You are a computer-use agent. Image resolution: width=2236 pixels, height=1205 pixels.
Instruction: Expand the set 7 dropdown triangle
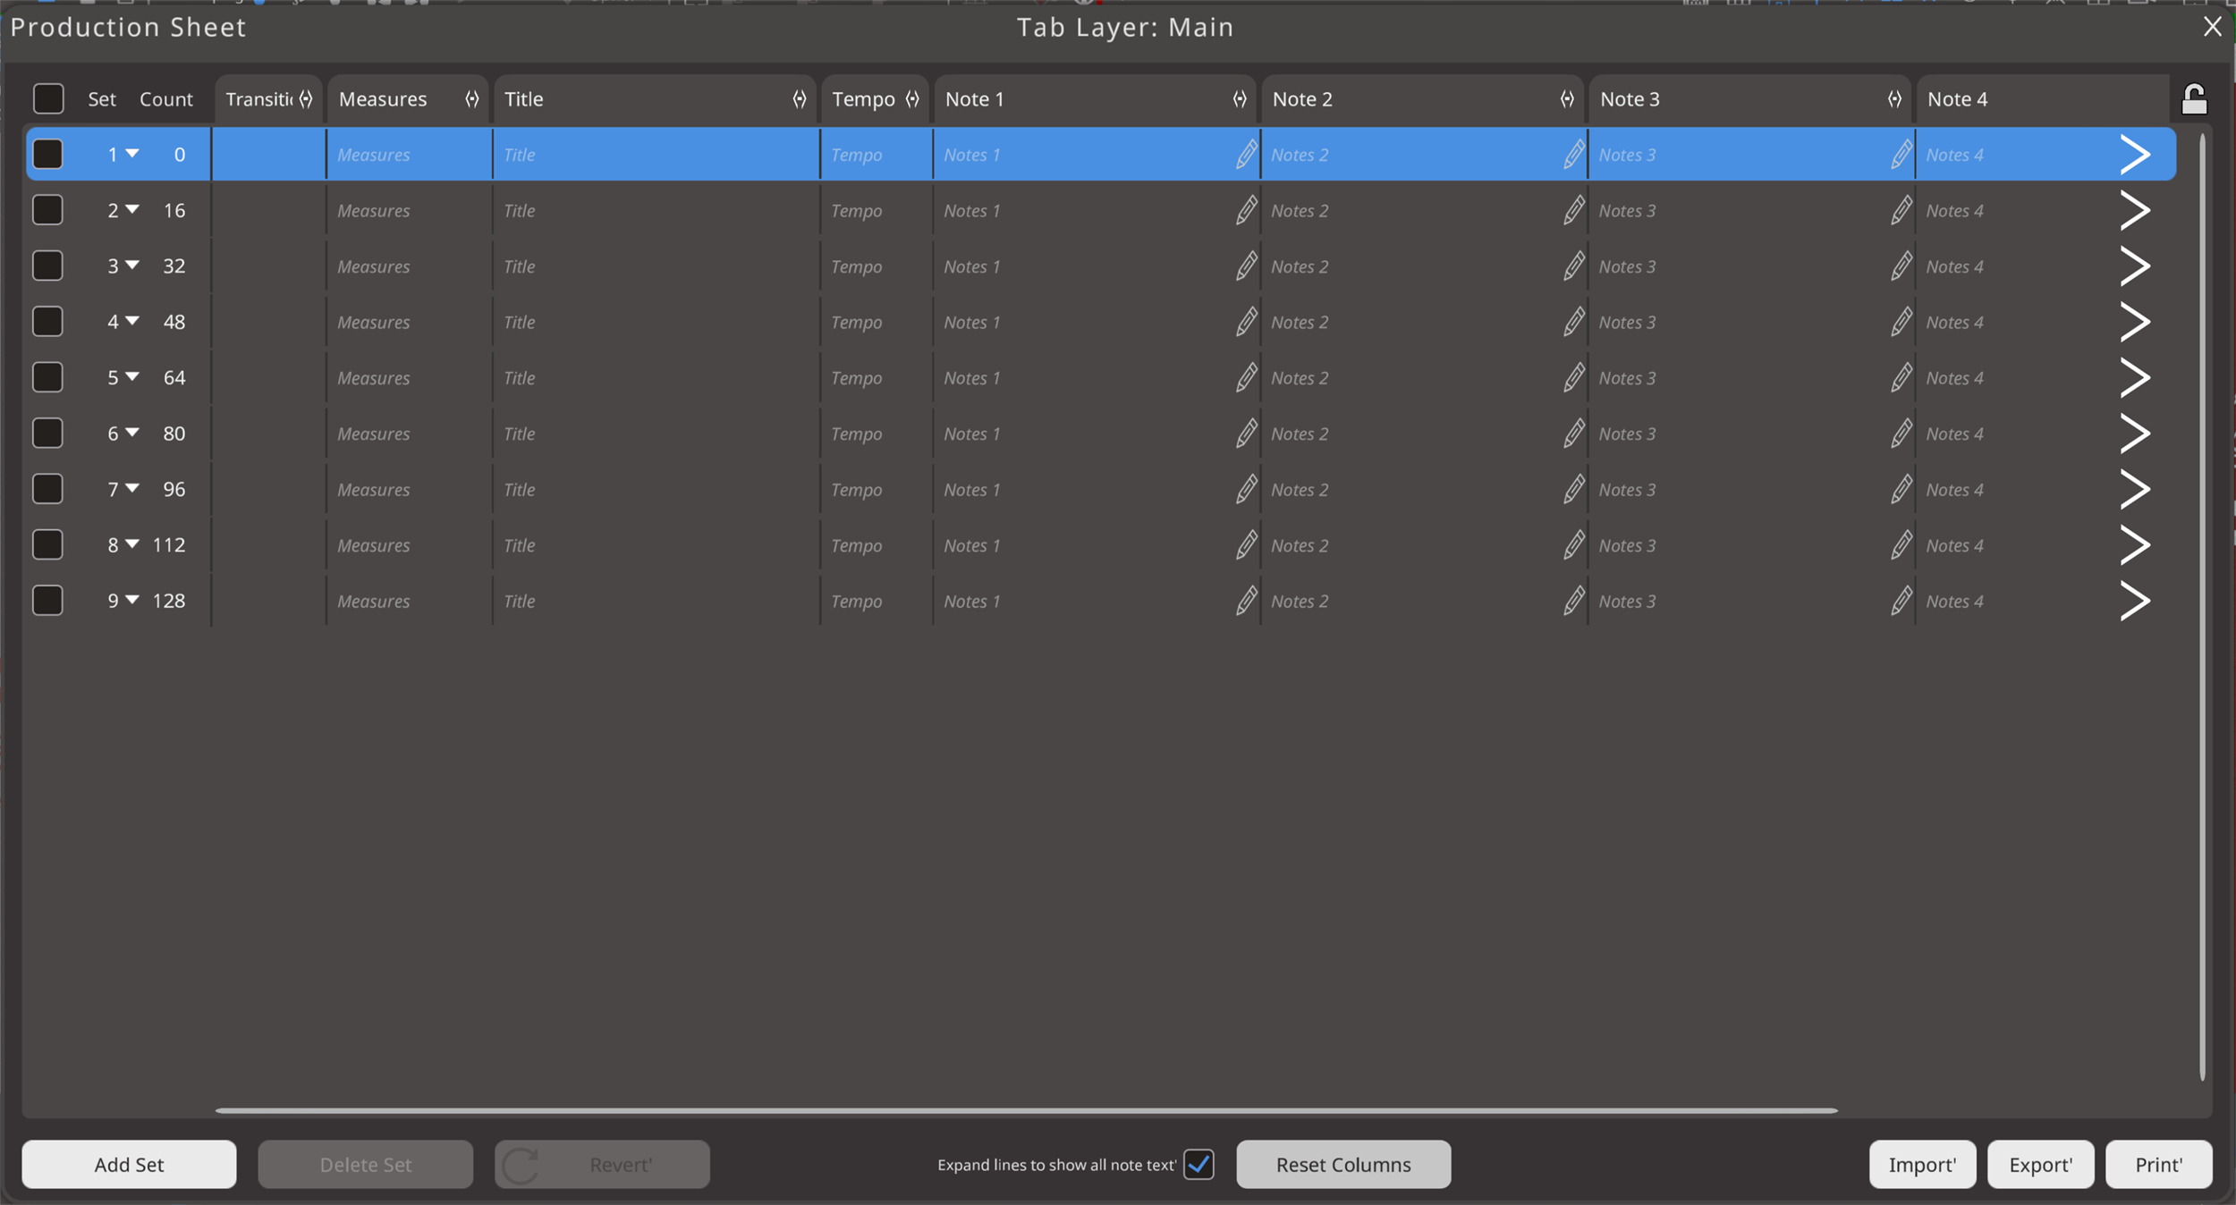click(132, 488)
